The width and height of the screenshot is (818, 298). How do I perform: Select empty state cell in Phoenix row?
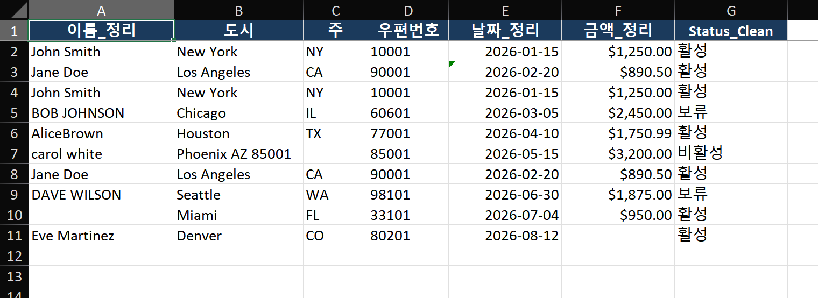point(336,153)
